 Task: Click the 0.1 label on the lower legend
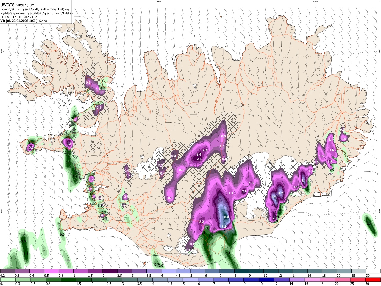3,284
